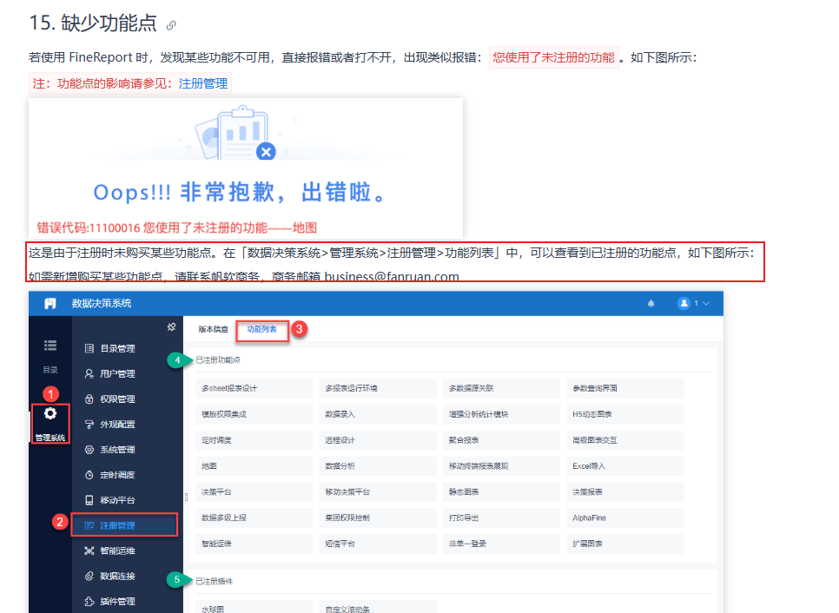This screenshot has width=839, height=613.
Task: Select the 移动决策平台 feature cell
Action: [x=378, y=491]
